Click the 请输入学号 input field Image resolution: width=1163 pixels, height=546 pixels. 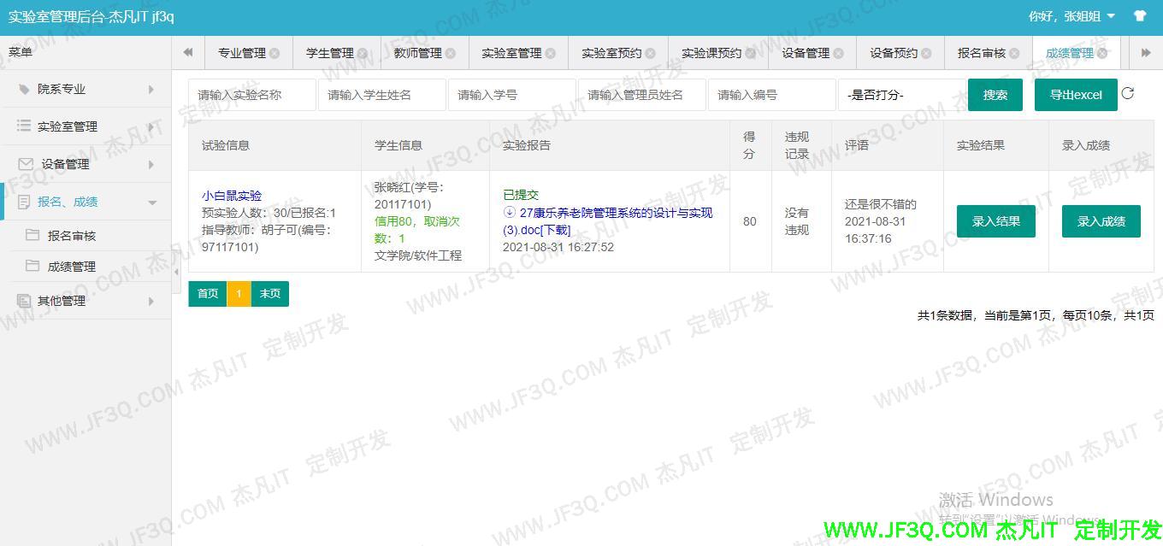click(511, 94)
